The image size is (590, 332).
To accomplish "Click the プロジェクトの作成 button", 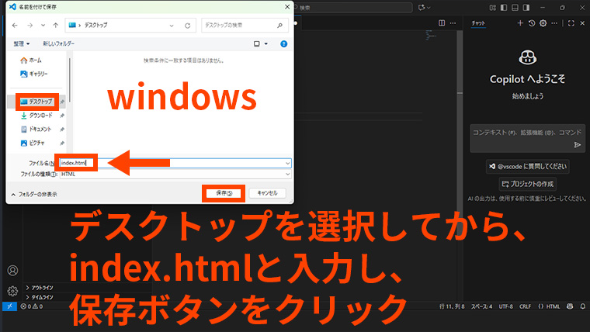I will [x=527, y=184].
